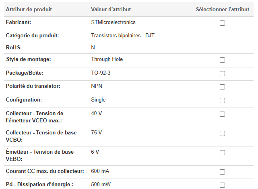The image size is (258, 189).
Task: Click the Attribut de produit column header
Action: click(29, 10)
